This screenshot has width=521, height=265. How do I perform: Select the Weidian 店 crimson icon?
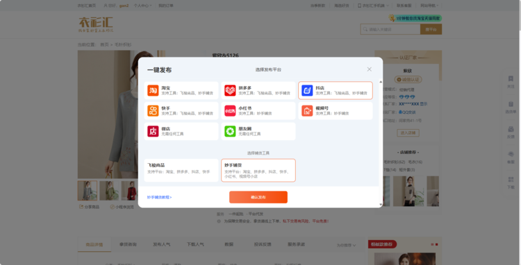pos(153,131)
